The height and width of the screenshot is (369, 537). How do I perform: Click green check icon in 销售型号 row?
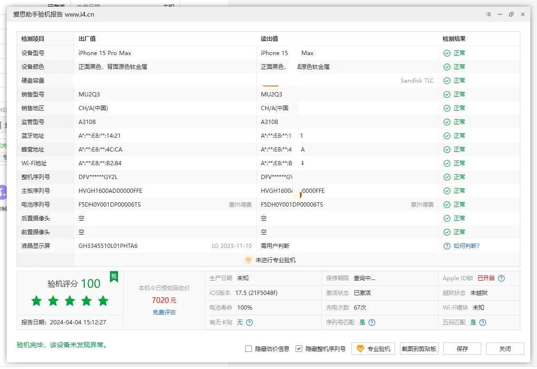pos(447,95)
